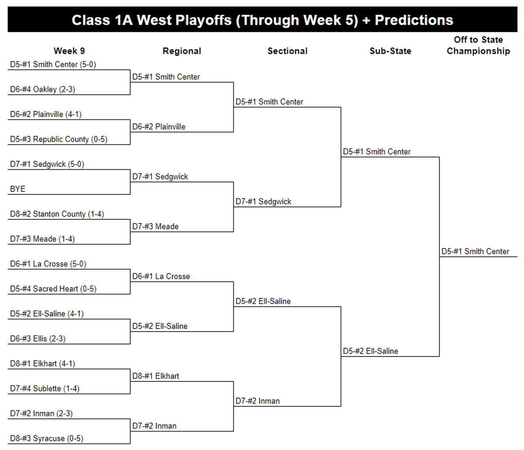The height and width of the screenshot is (450, 524).
Task: Click the Sub-State column header
Action: [390, 51]
